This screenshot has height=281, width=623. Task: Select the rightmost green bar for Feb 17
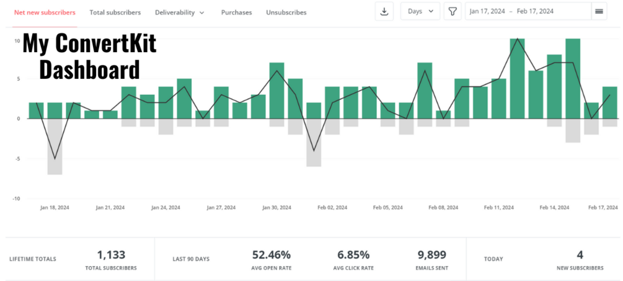pos(610,102)
